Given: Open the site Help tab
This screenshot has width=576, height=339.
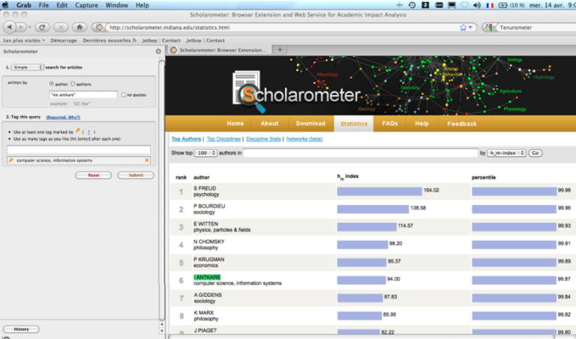Looking at the screenshot, I should point(421,123).
